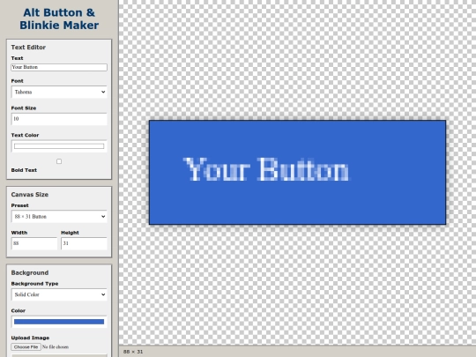Open the Preset dropdown showing 88 × 31 Button
This screenshot has width=476, height=357.
(x=59, y=217)
